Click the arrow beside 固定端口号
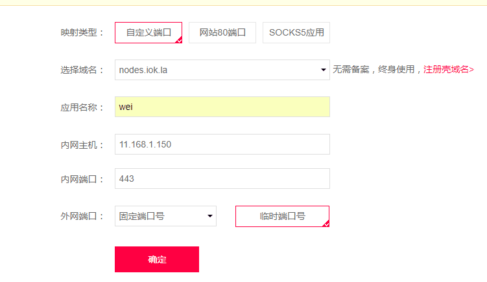This screenshot has width=487, height=282. tap(209, 217)
